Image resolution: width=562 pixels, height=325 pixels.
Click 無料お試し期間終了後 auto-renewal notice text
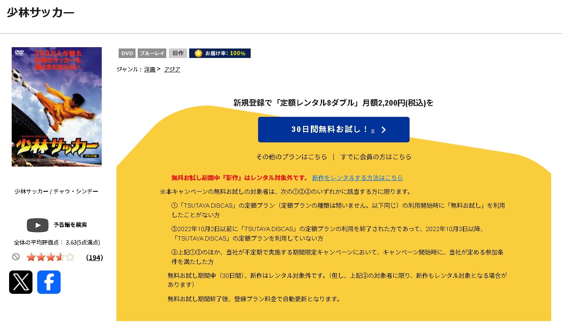(x=254, y=299)
